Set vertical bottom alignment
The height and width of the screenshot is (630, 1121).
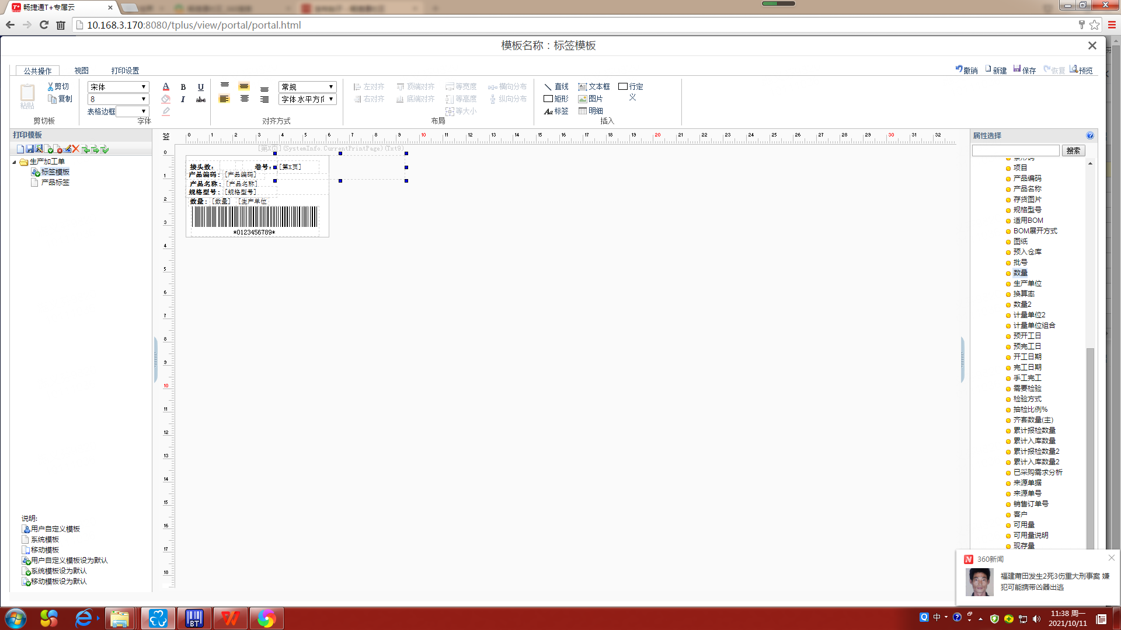pos(264,88)
